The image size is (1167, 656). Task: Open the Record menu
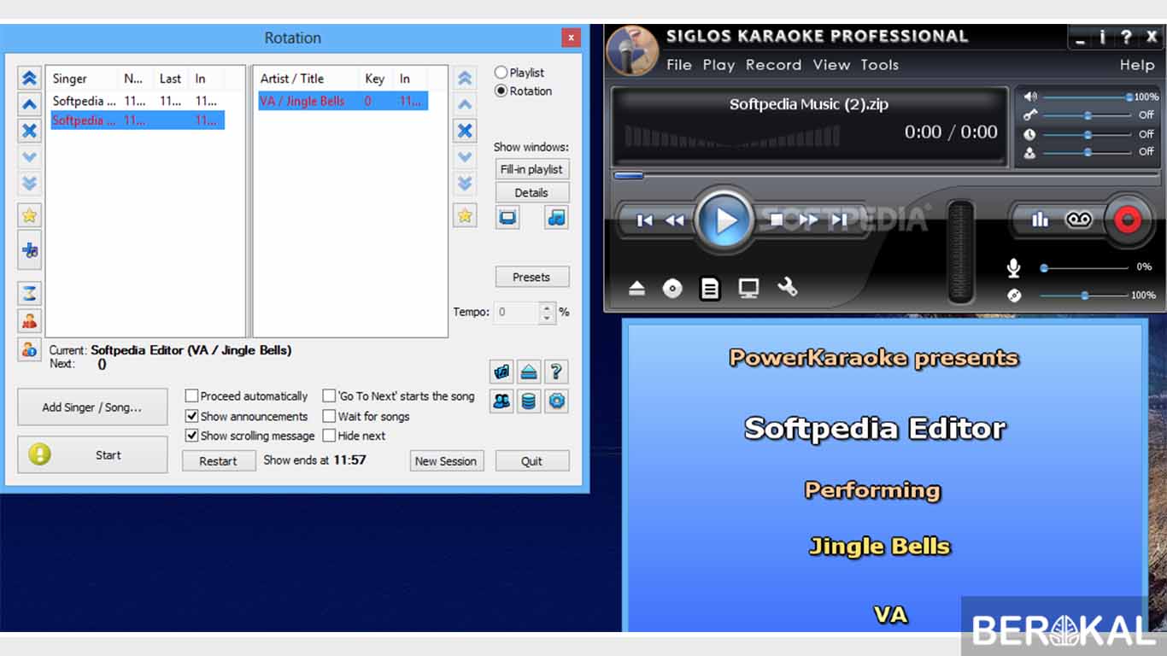pyautogui.click(x=773, y=65)
